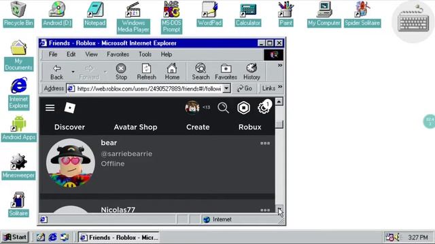Click Show Desktop quick launch icon
Screen dimensions: 435x244
click(41, 237)
